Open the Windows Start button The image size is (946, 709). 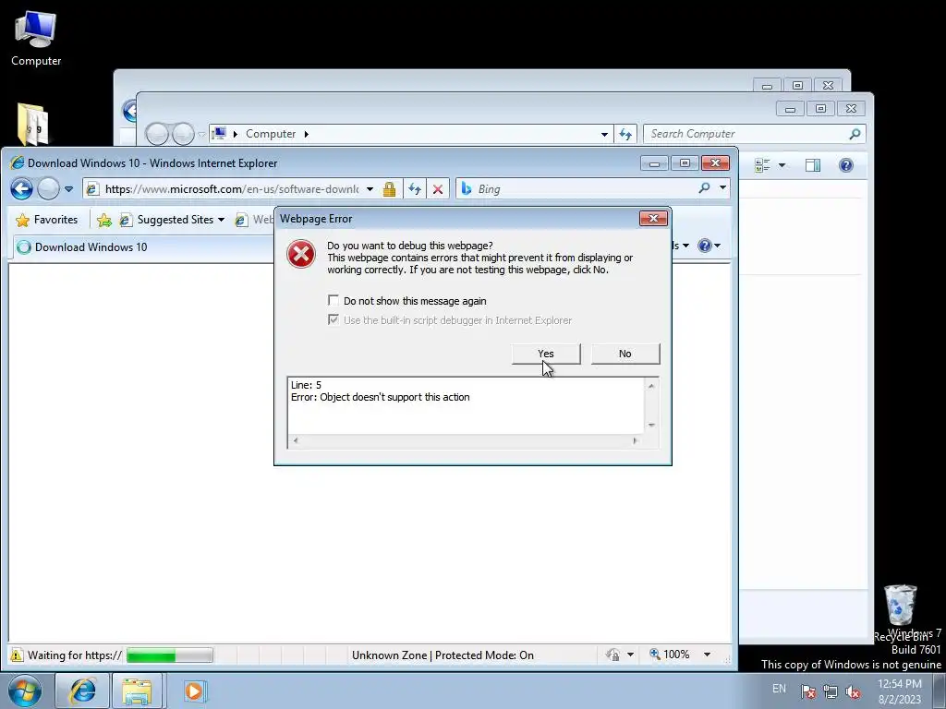24,691
